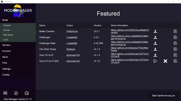This screenshot has width=181, height=101.
Task: Launch Town Of Us R (SM) play icon
Action: click(155, 61)
